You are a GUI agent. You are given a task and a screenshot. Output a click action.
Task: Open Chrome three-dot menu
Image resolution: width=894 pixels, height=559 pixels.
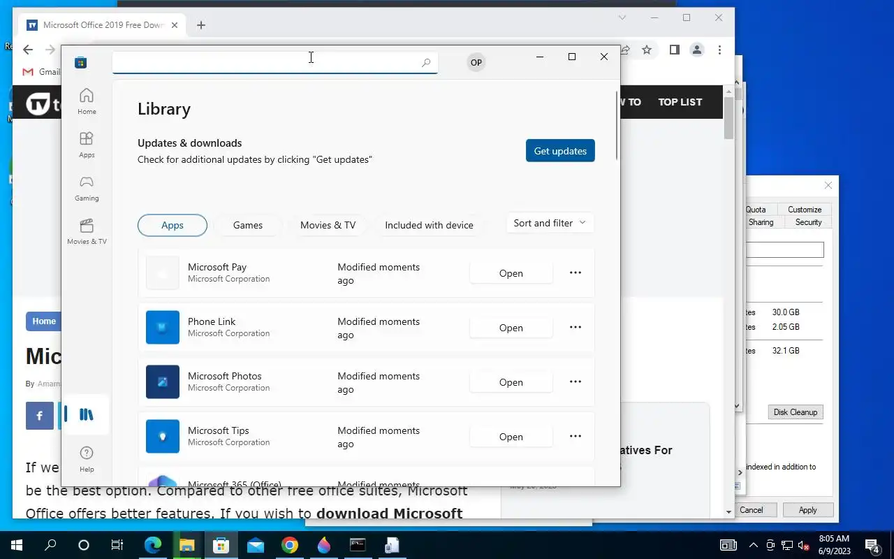point(720,50)
